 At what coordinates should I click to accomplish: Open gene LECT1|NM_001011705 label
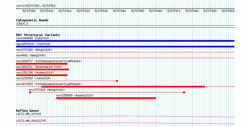31,121
